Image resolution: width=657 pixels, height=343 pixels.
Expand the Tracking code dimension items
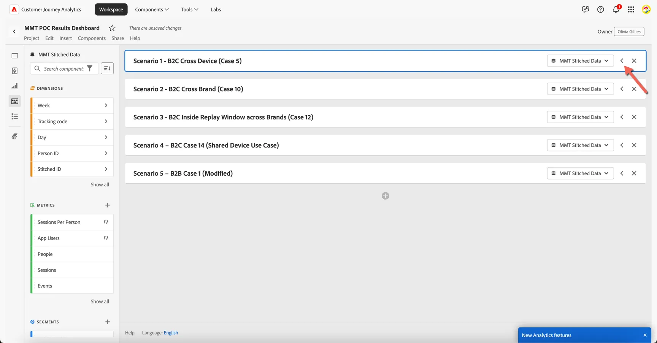coord(106,122)
